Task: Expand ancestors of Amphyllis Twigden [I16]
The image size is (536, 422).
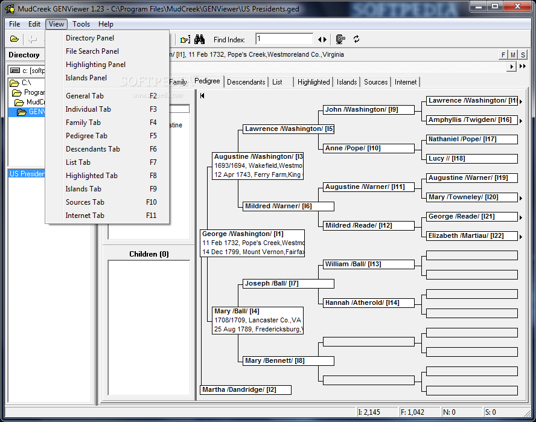Action: [521, 121]
